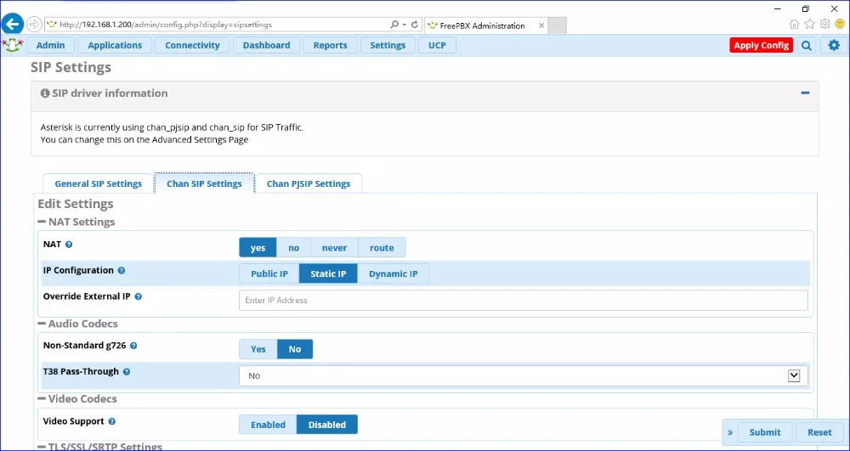The image size is (850, 451).
Task: Collapse the SIP driver information panel
Action: (x=805, y=93)
